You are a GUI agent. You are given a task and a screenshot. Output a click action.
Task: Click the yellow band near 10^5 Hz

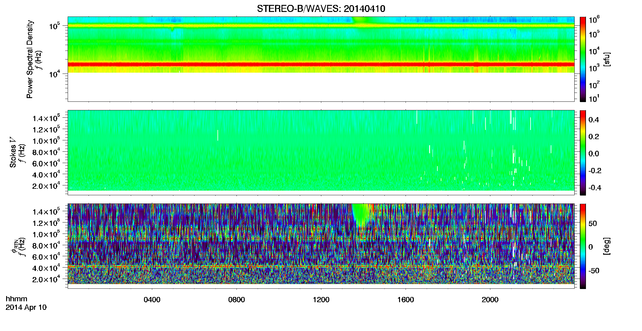pos(321,26)
